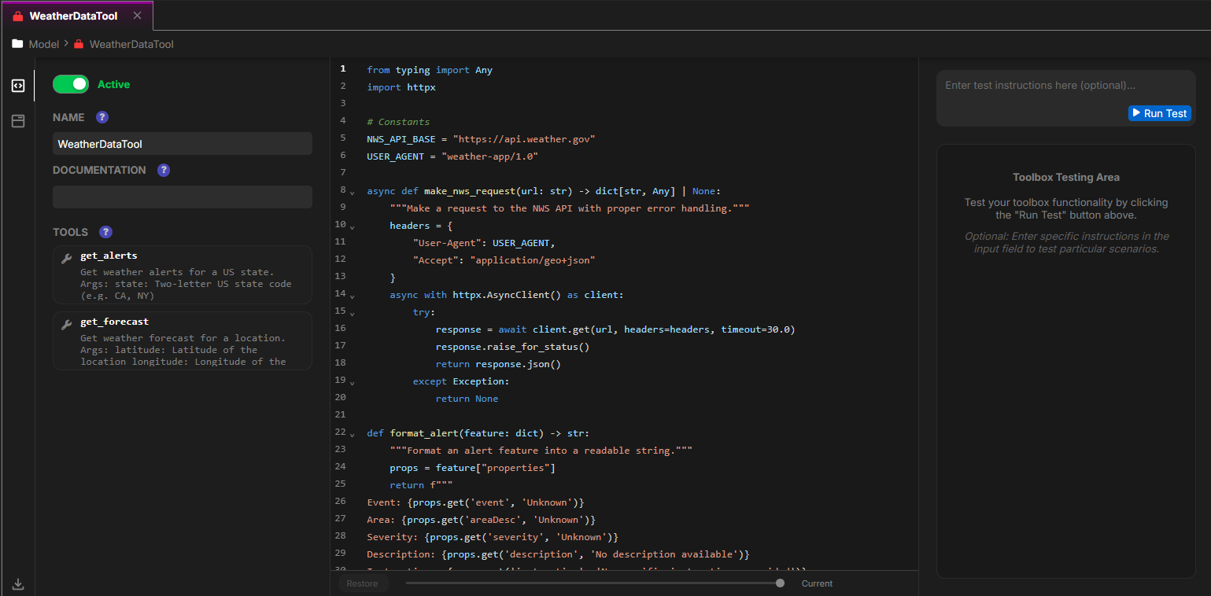1211x596 pixels.
Task: Click the download icon at bottom left
Action: click(18, 584)
